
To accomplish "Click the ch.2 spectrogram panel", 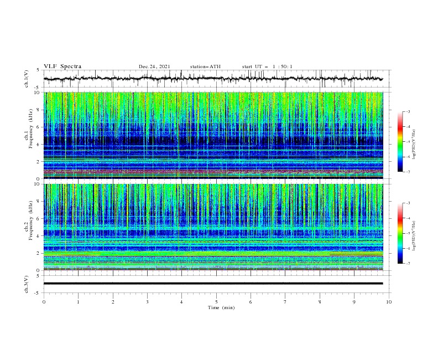I will pos(213,227).
